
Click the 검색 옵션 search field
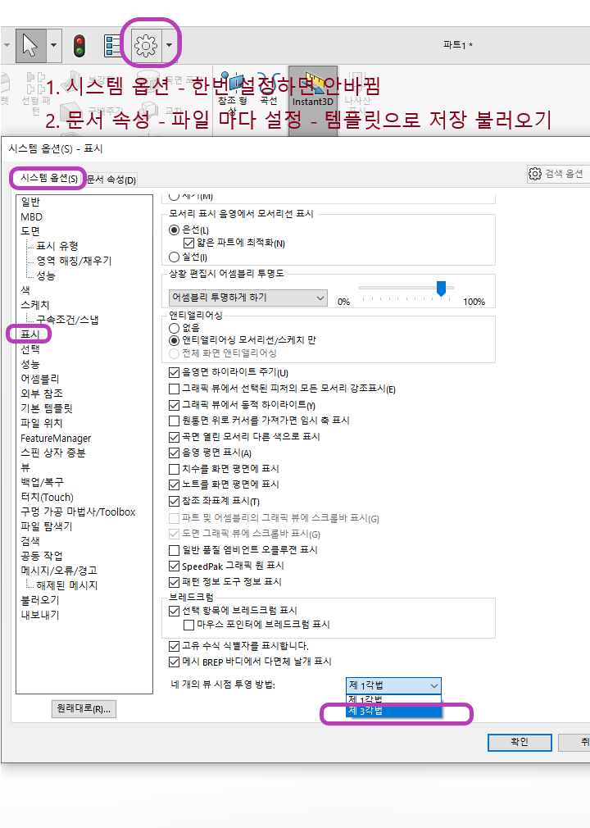pos(558,174)
